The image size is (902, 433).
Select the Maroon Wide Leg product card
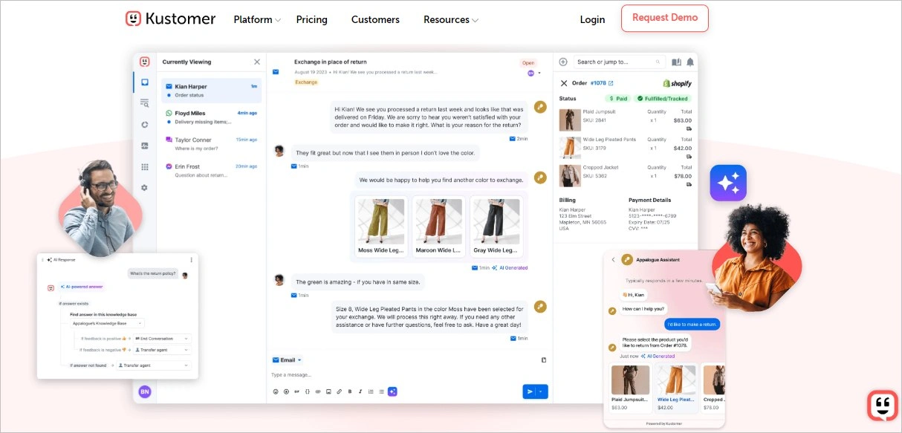pyautogui.click(x=438, y=228)
